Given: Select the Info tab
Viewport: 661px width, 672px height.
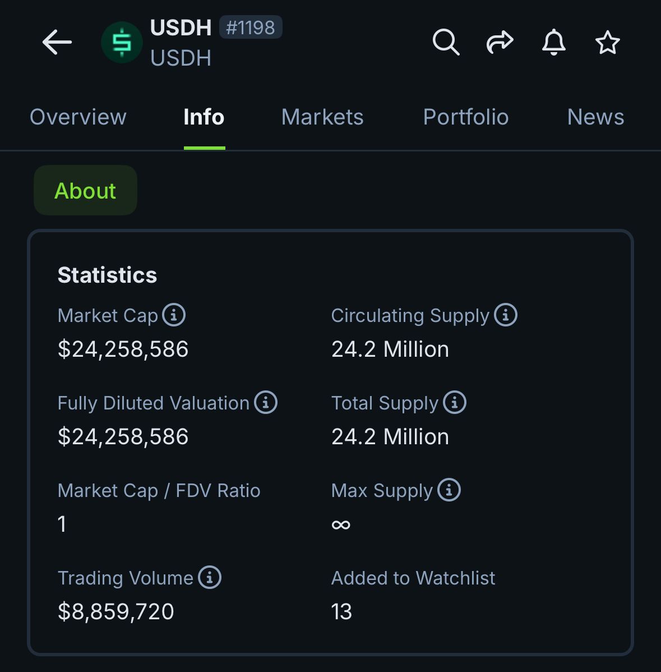Looking at the screenshot, I should [204, 117].
